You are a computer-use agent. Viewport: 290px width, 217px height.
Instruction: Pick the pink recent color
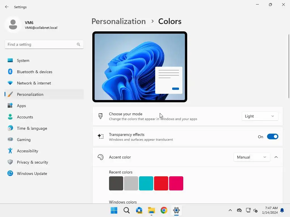point(176,183)
